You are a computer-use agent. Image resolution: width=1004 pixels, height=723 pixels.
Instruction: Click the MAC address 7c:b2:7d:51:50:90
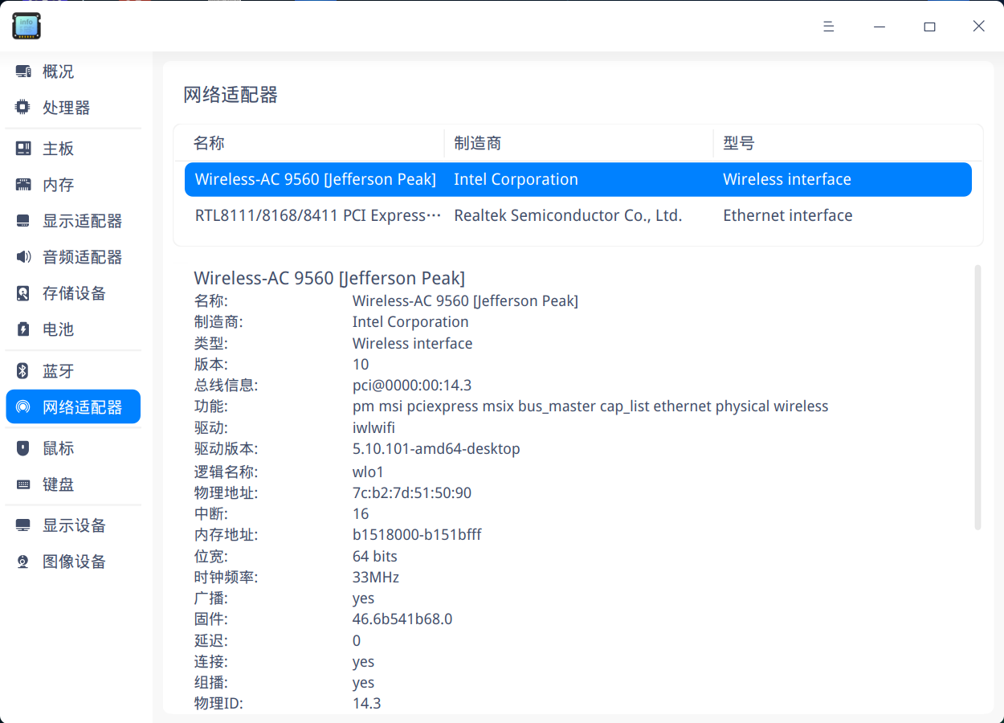[412, 492]
